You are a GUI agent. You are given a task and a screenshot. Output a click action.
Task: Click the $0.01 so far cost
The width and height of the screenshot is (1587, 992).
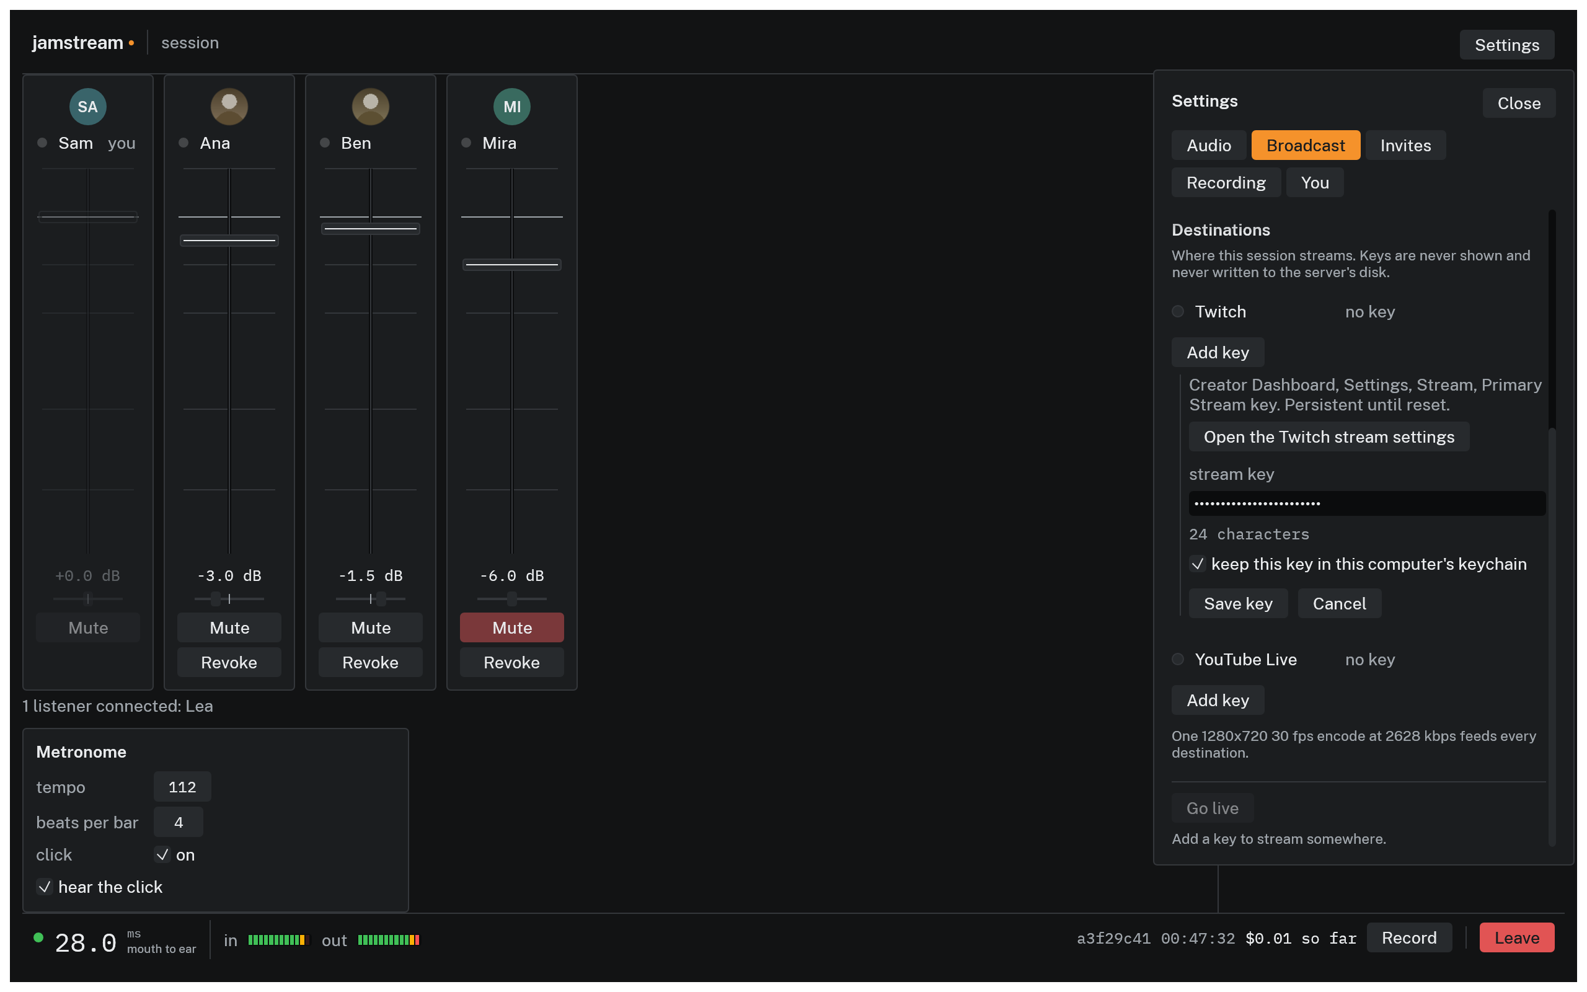1301,938
